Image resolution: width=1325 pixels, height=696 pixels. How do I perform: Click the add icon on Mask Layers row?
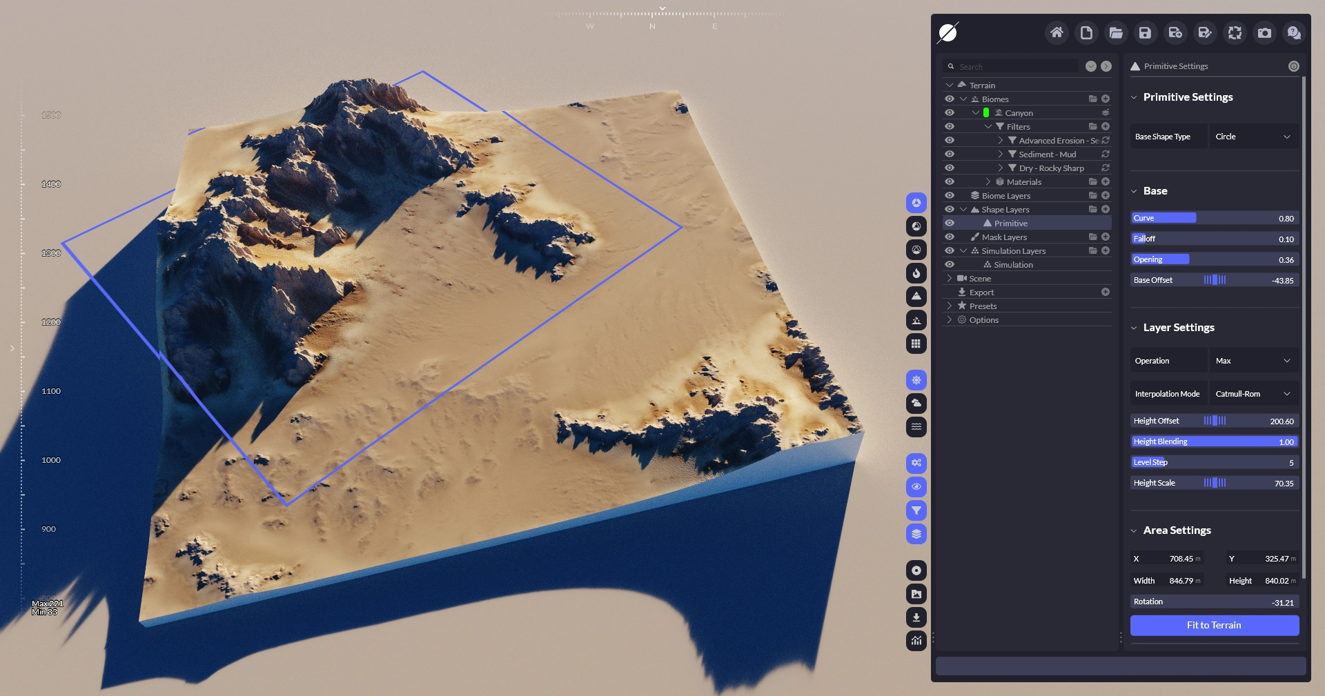click(x=1106, y=237)
